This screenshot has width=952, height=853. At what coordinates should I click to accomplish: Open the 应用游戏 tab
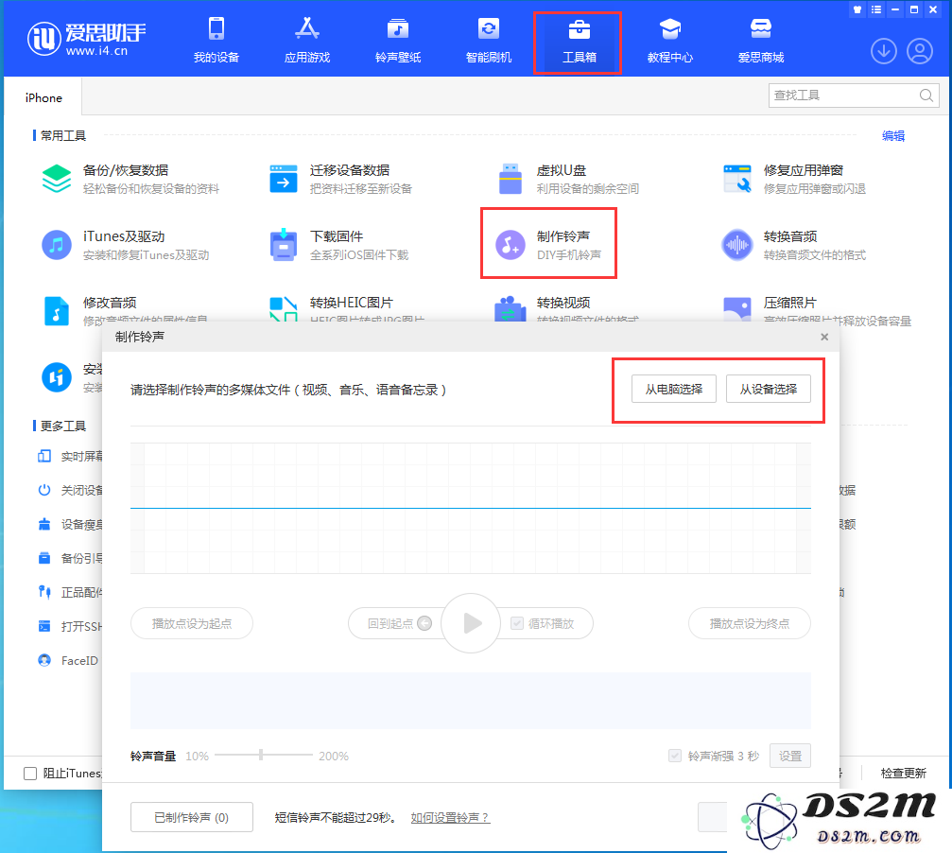coord(307,41)
